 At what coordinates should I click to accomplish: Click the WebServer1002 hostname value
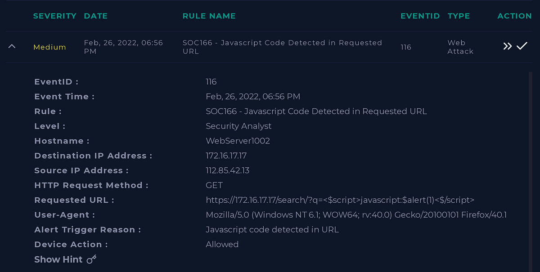(x=238, y=141)
